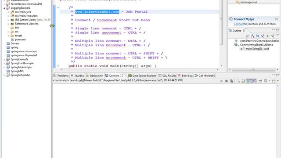Click Clear Console icon
The width and height of the screenshot is (281, 158).
tap(238, 81)
